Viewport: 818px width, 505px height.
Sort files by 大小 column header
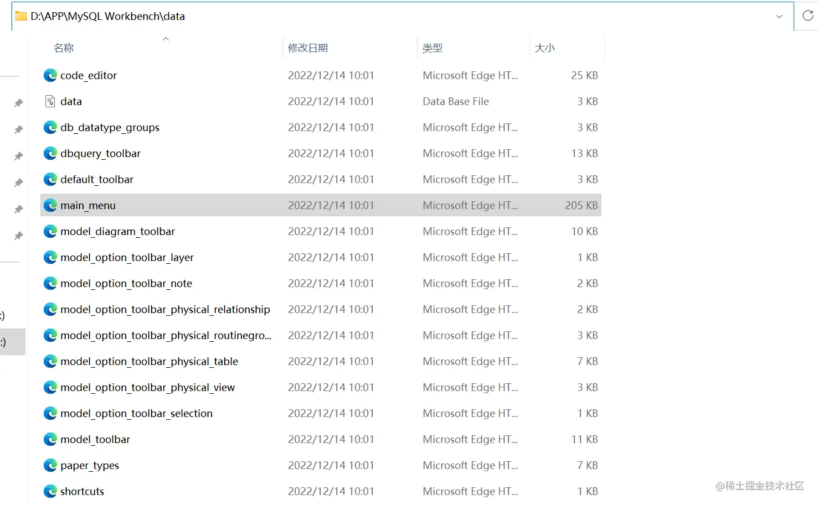[545, 48]
